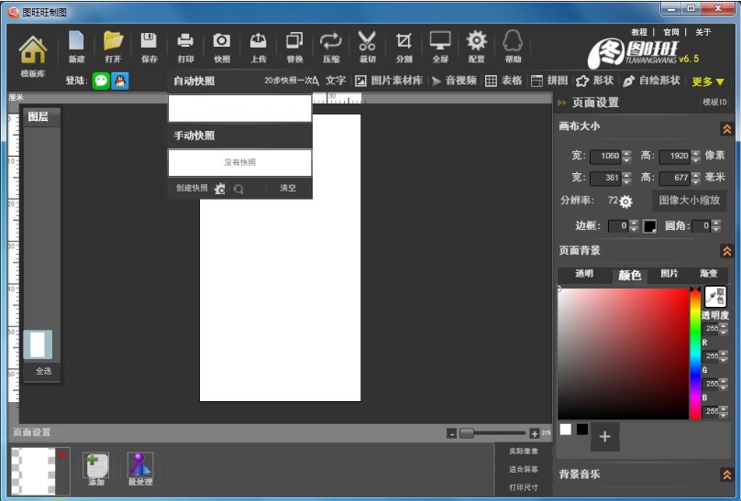741x501 pixels.
Task: Upload with the 上传 icon
Action: coord(258,46)
